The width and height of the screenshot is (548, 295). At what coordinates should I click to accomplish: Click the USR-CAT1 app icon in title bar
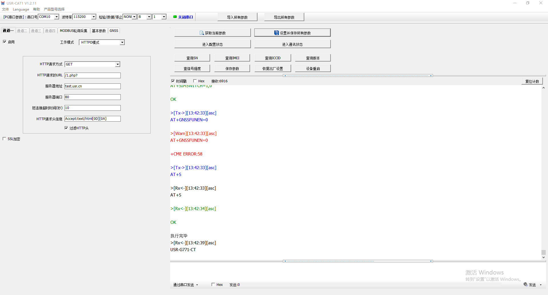[3, 3]
